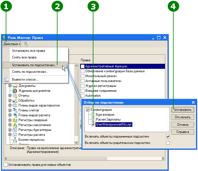Toggle Обновление конфигурации базы данных checkbox

point(82,71)
